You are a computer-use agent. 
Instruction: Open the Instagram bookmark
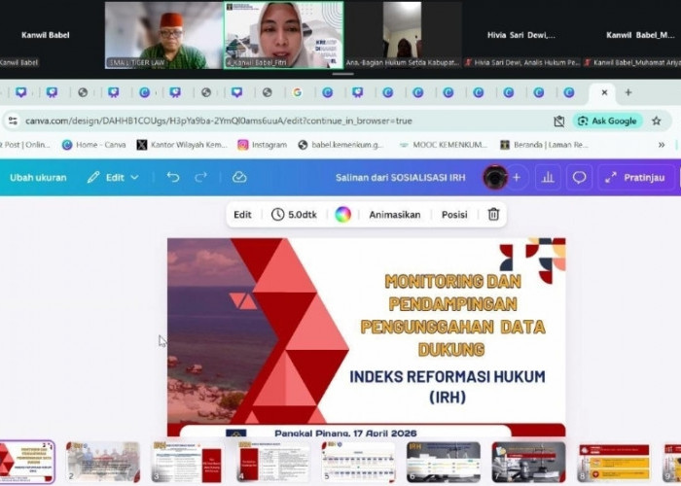click(x=263, y=145)
